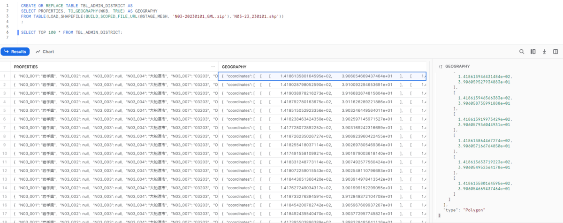This screenshot has width=563, height=223.
Task: Click the JSON brackets icon beside detail panel title
Action: (440, 67)
